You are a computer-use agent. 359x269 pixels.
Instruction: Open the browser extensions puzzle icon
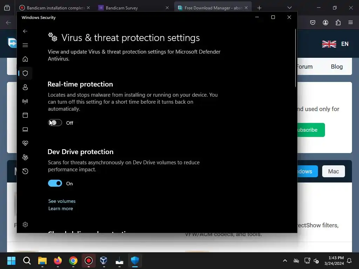click(338, 22)
